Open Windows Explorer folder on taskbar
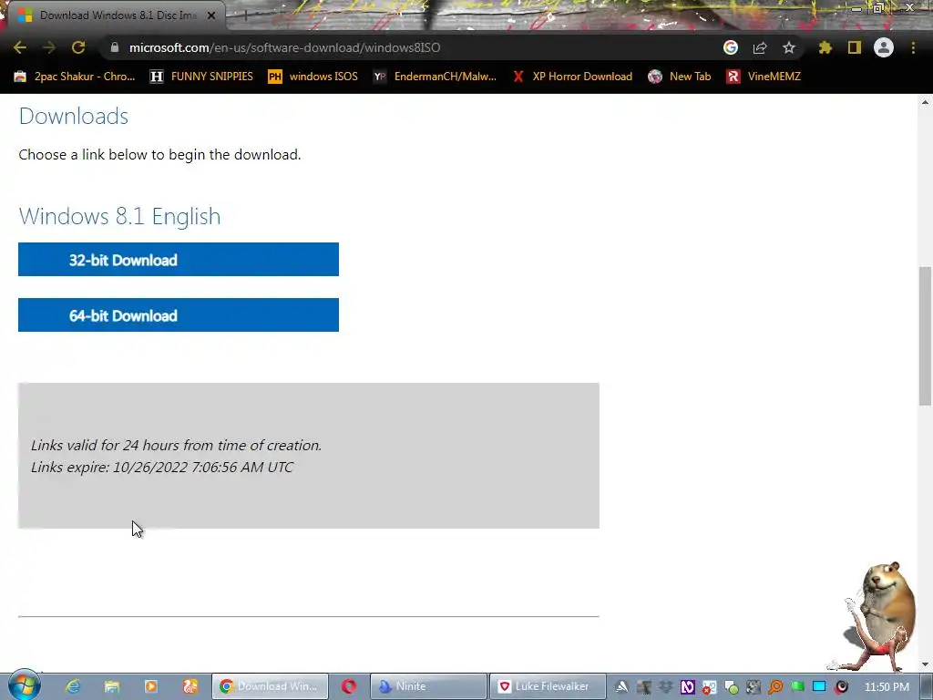Screen dimensions: 933x700 112,686
